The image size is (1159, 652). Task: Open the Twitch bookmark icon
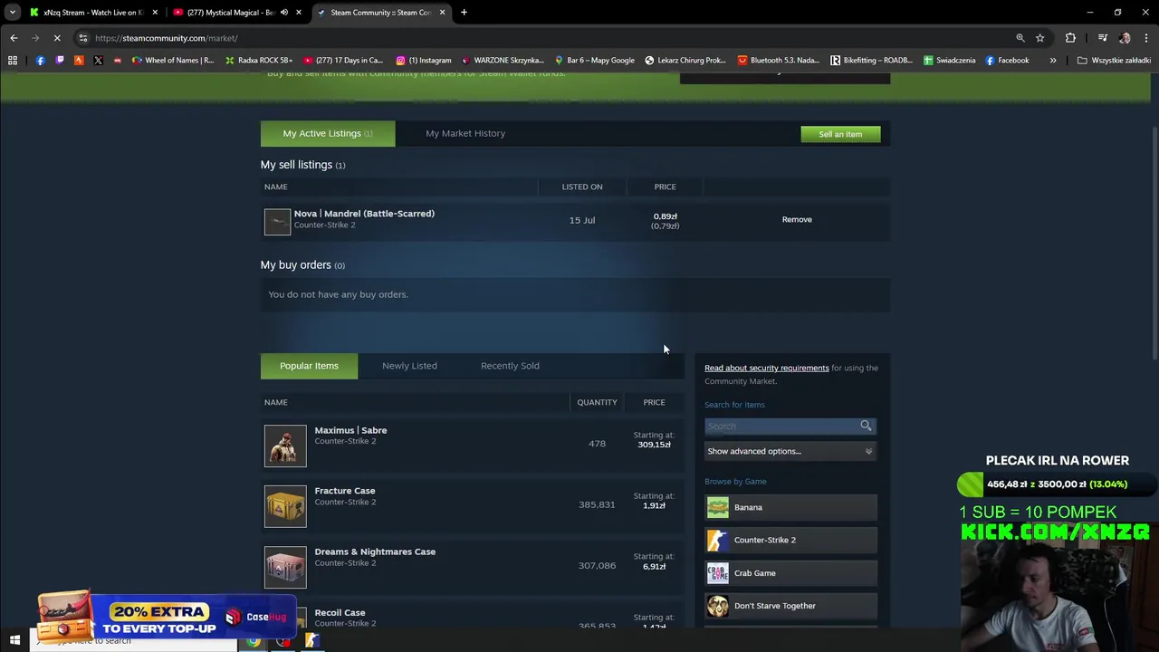60,61
